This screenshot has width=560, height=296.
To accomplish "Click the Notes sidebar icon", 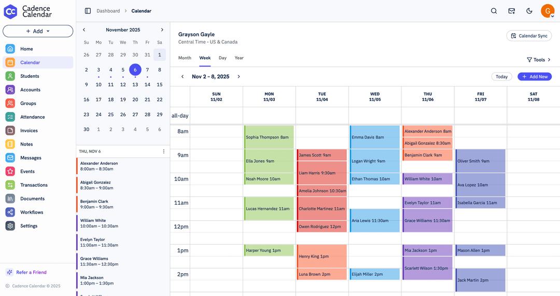I will click(x=10, y=144).
